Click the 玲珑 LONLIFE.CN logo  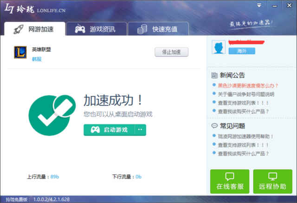click(35, 9)
